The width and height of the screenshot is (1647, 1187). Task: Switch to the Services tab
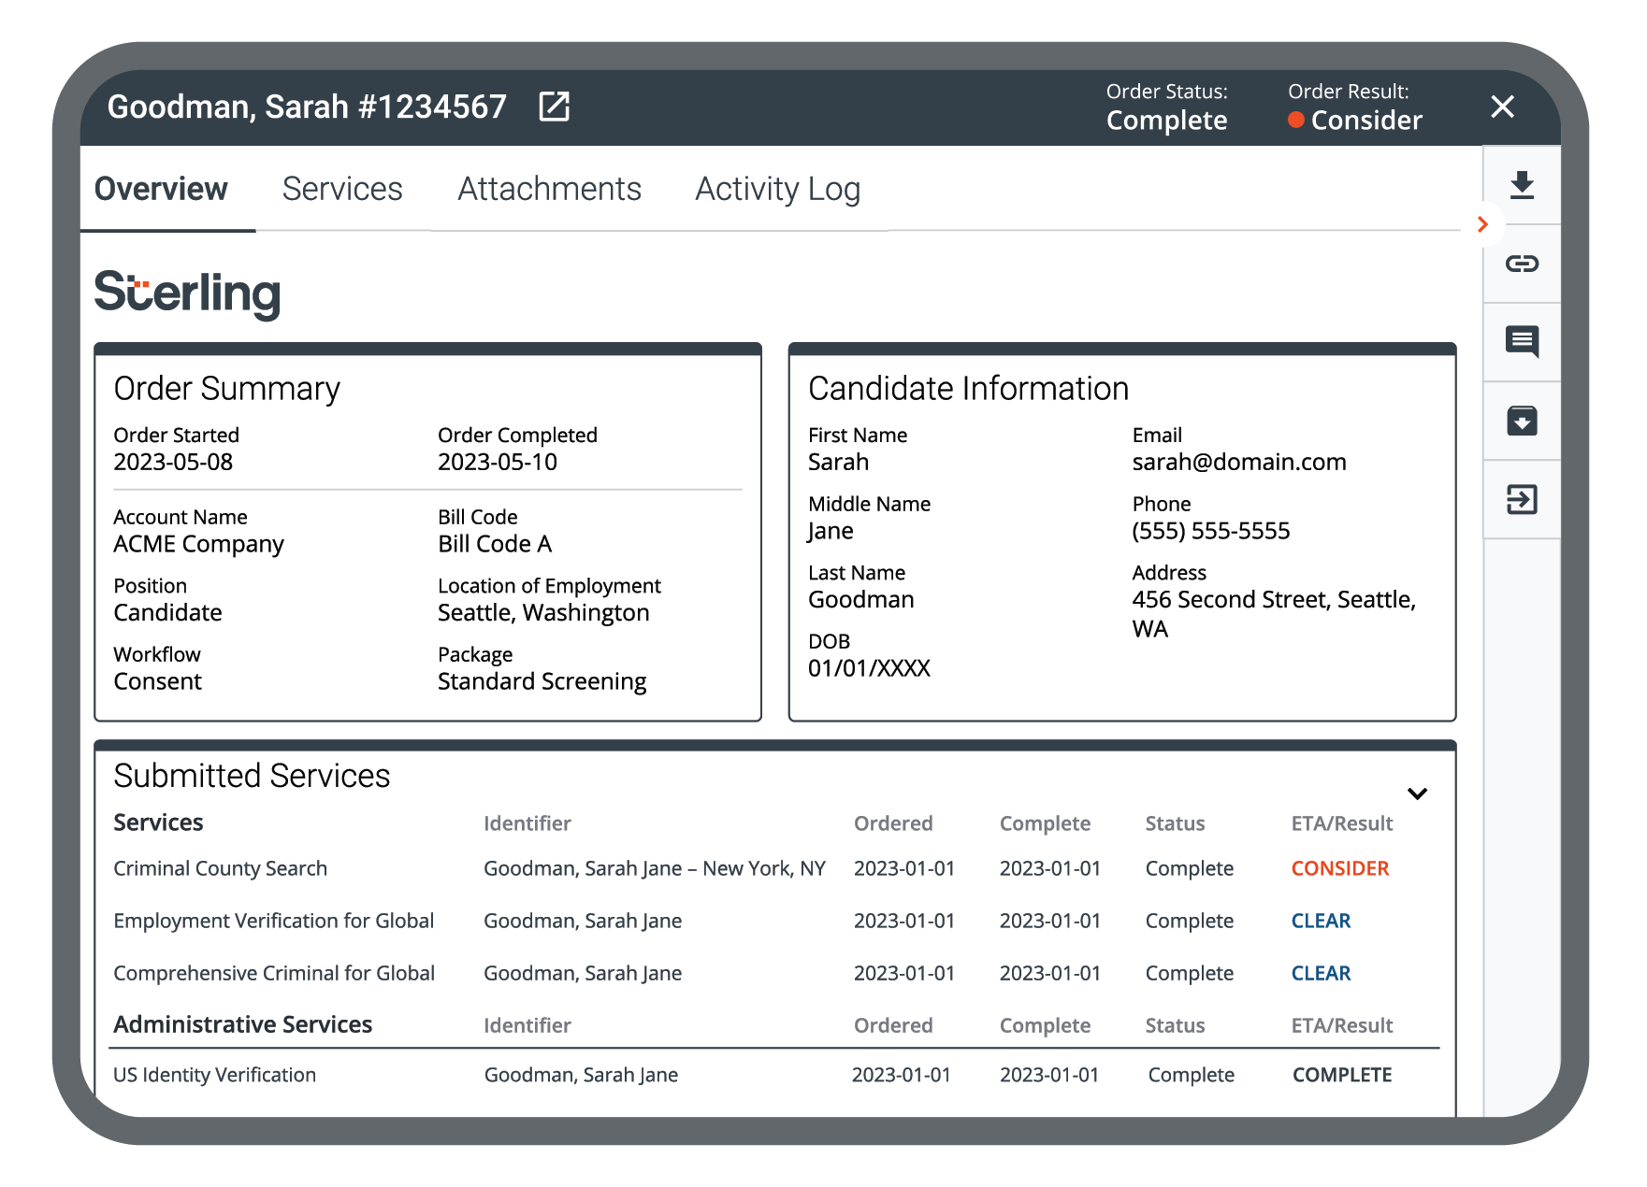(342, 189)
